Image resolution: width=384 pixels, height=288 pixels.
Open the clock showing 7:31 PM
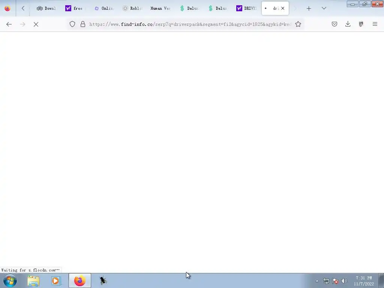tap(364, 281)
